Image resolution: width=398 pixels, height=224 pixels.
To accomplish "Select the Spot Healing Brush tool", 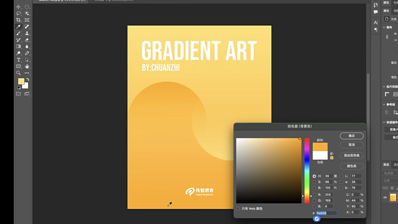I will [27, 27].
